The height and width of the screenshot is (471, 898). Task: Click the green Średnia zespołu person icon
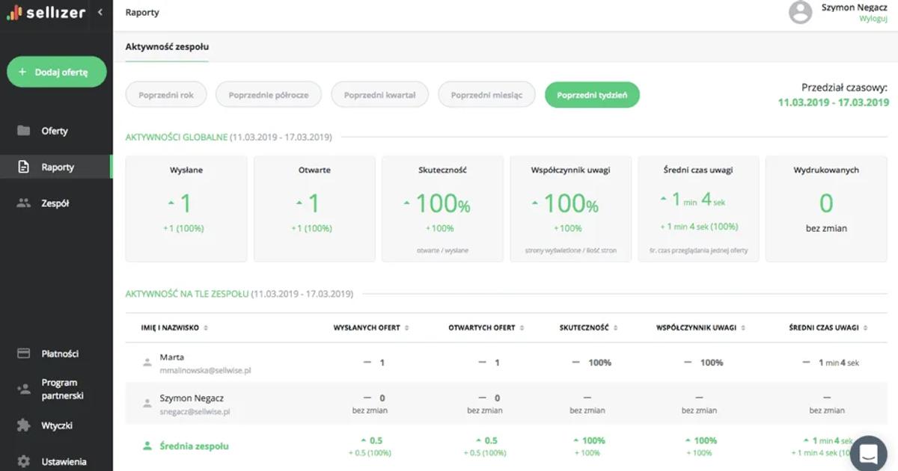coord(147,446)
